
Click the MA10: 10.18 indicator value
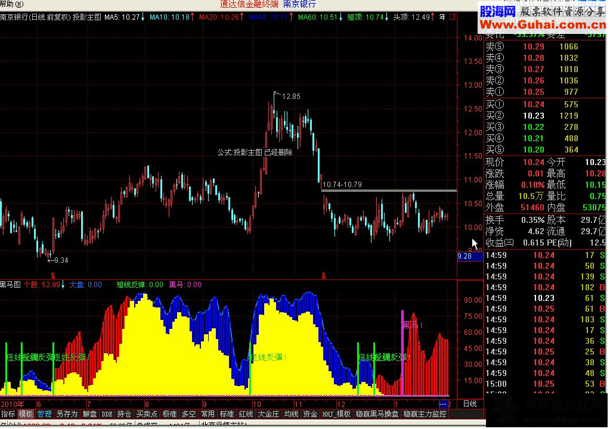(x=172, y=17)
